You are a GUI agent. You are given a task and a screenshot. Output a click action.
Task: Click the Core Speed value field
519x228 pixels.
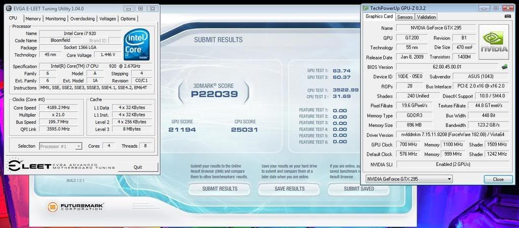pyautogui.click(x=61, y=108)
